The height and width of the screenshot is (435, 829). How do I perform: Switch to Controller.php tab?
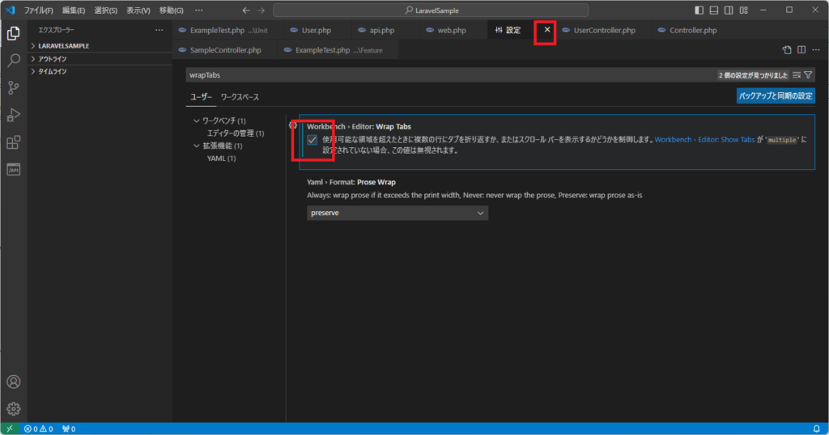click(693, 30)
